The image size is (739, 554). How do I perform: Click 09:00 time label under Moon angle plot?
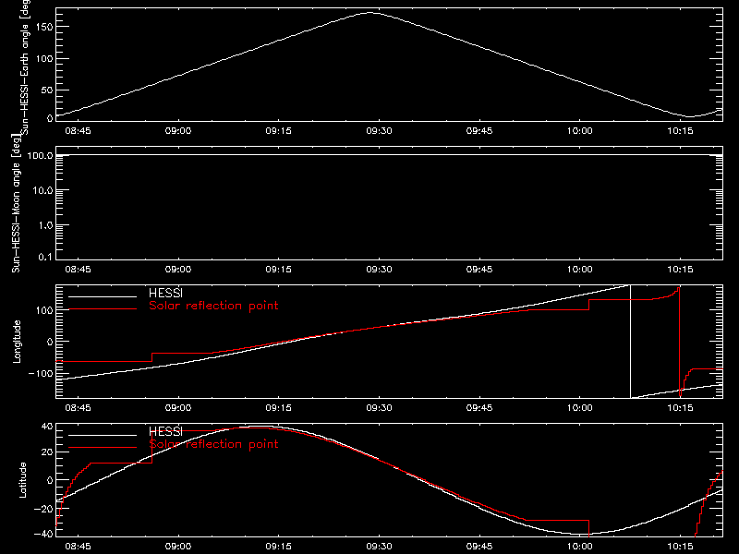coord(178,269)
